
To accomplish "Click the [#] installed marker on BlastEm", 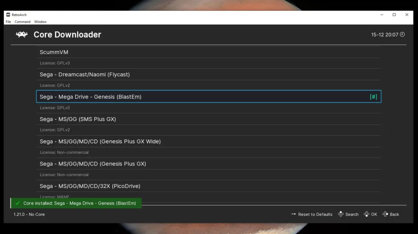I will (x=374, y=96).
